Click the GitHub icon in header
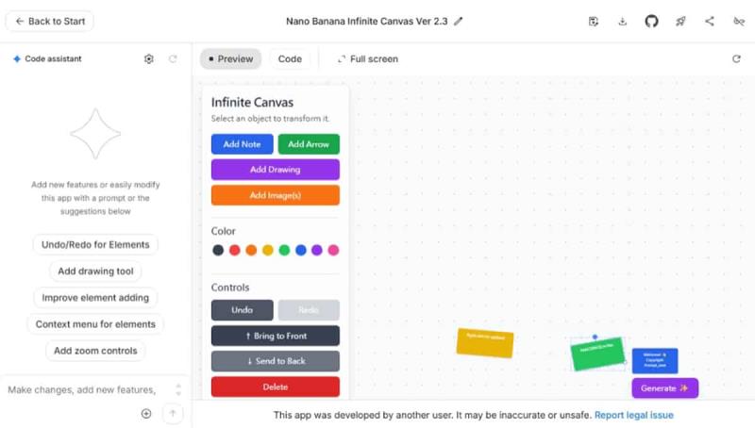This screenshot has height=428, width=755. [651, 21]
